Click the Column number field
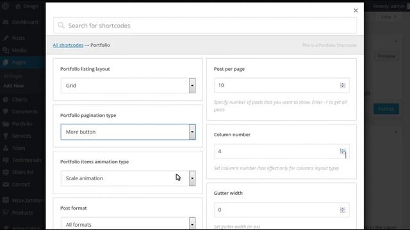 click(x=282, y=151)
